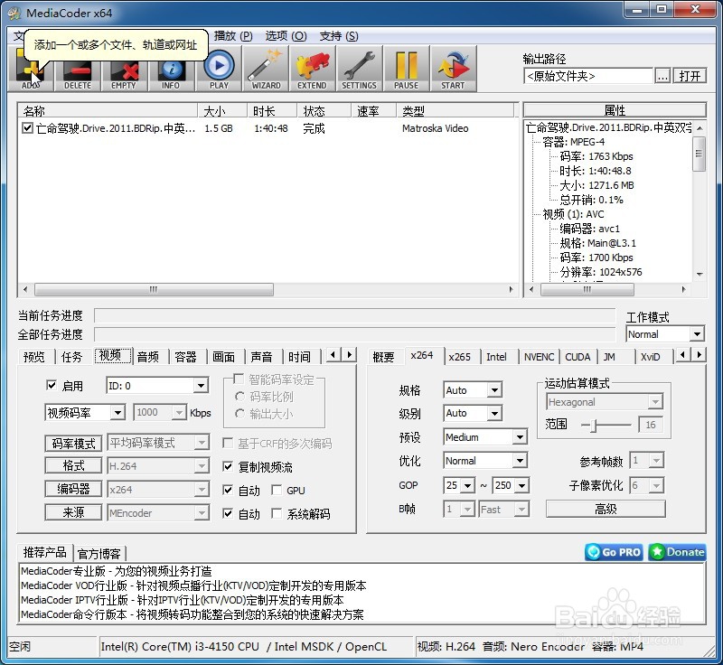The width and height of the screenshot is (723, 665).
Task: Click the 码率模式 button
Action: click(x=73, y=444)
